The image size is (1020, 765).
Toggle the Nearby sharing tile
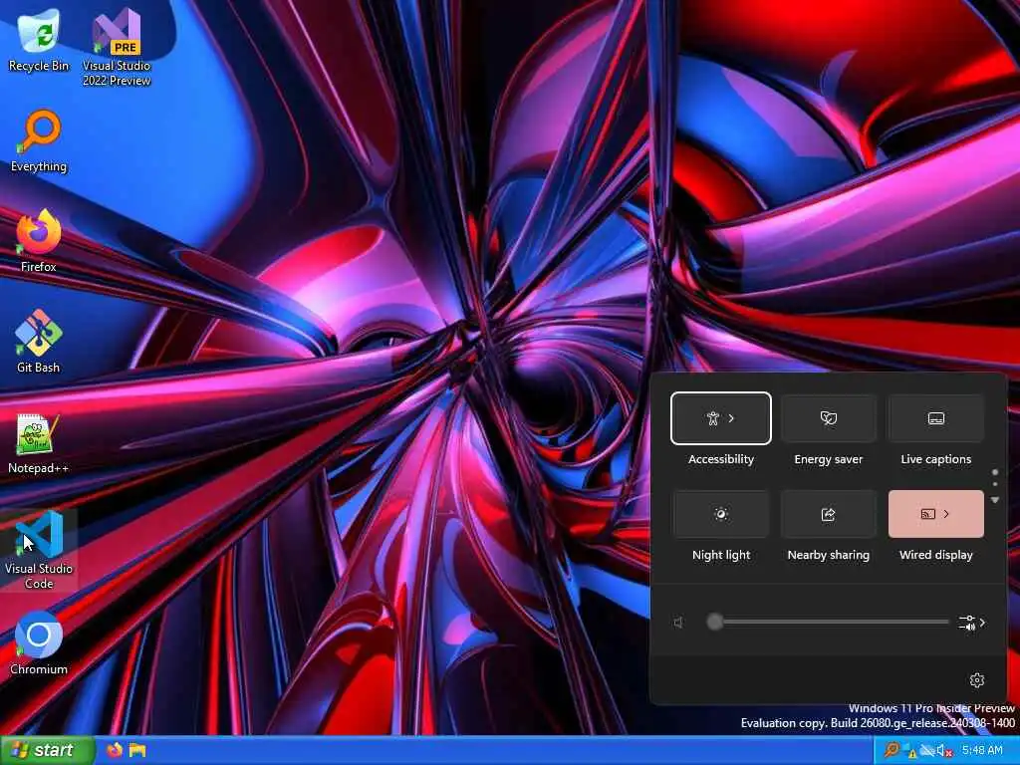(828, 514)
